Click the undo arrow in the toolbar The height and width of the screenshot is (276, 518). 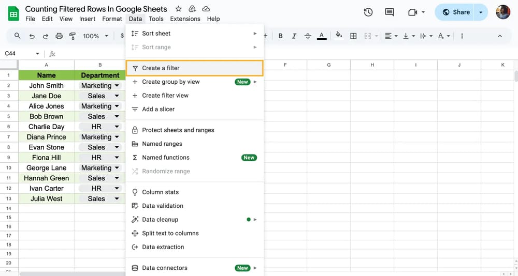(32, 36)
